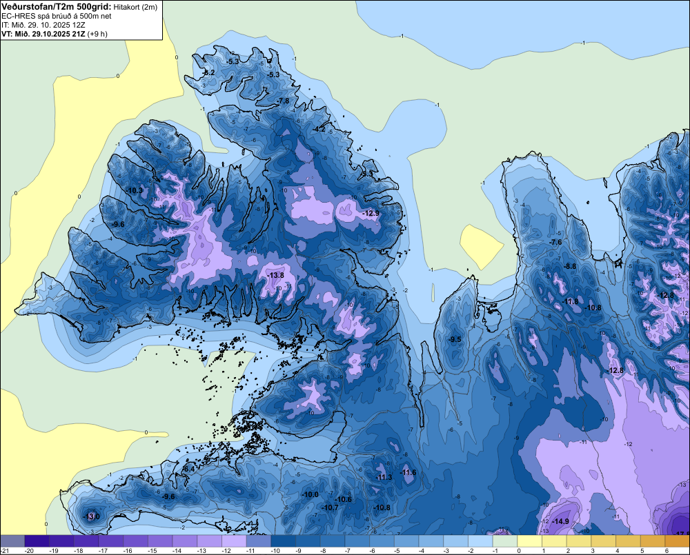Select the legend swatch labeled 5

coord(653,541)
